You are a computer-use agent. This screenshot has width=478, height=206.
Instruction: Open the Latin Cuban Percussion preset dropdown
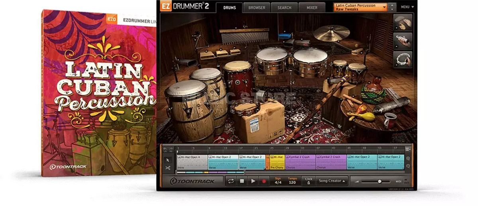[x=360, y=7]
